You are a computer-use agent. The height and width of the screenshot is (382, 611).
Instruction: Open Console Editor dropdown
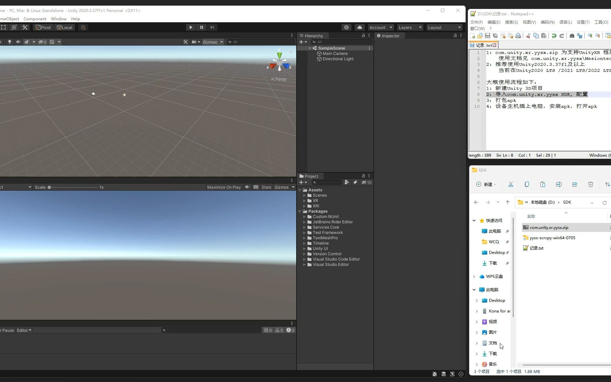[24, 330]
